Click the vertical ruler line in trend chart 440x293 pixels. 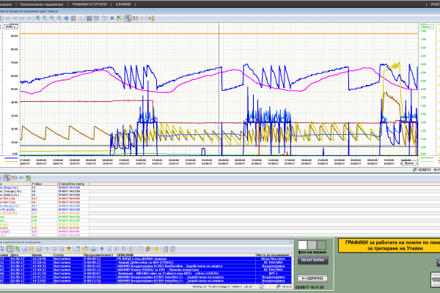tap(219, 89)
